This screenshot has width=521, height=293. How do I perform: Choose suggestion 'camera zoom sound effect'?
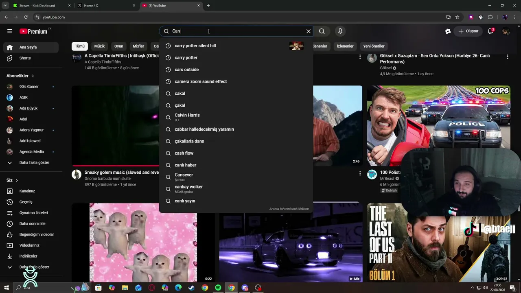point(236,82)
